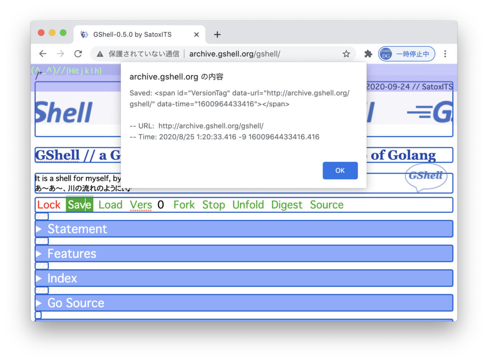The image size is (488, 362).
Task: Click the browser back arrow
Action: point(43,54)
